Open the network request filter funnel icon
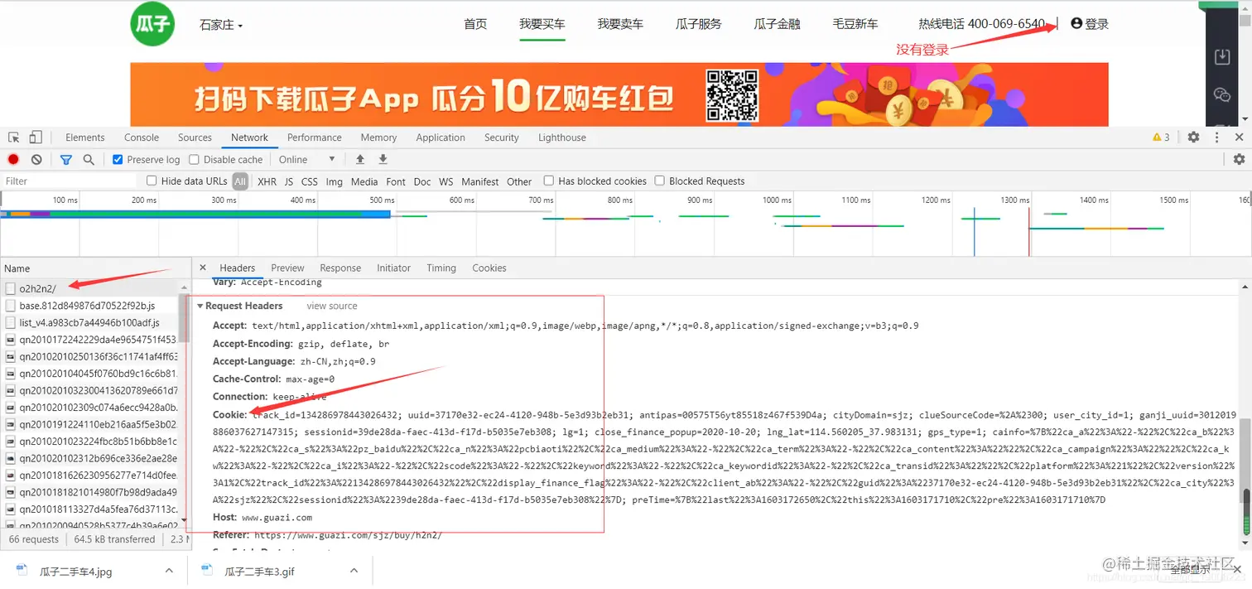Viewport: 1252px width, 589px height. [65, 159]
